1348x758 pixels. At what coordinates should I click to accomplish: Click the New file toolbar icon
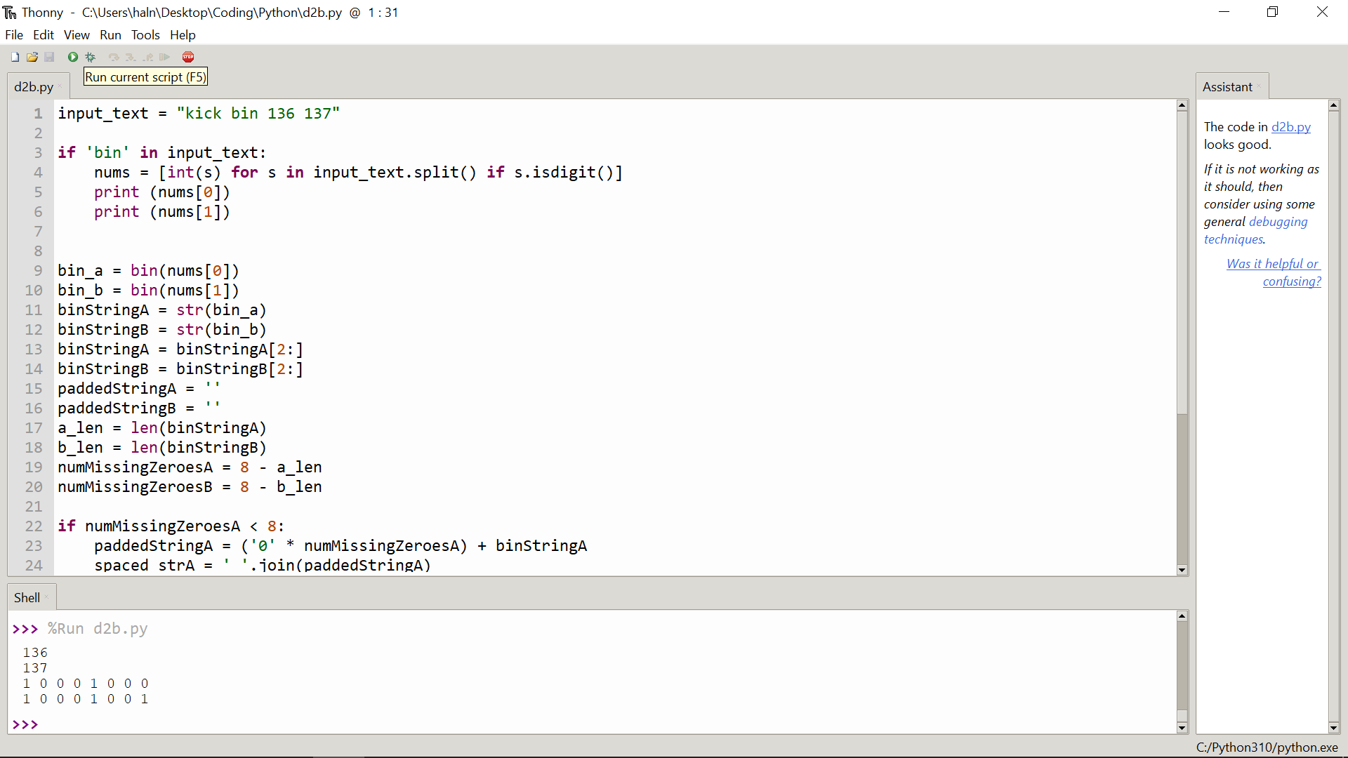pos(15,57)
